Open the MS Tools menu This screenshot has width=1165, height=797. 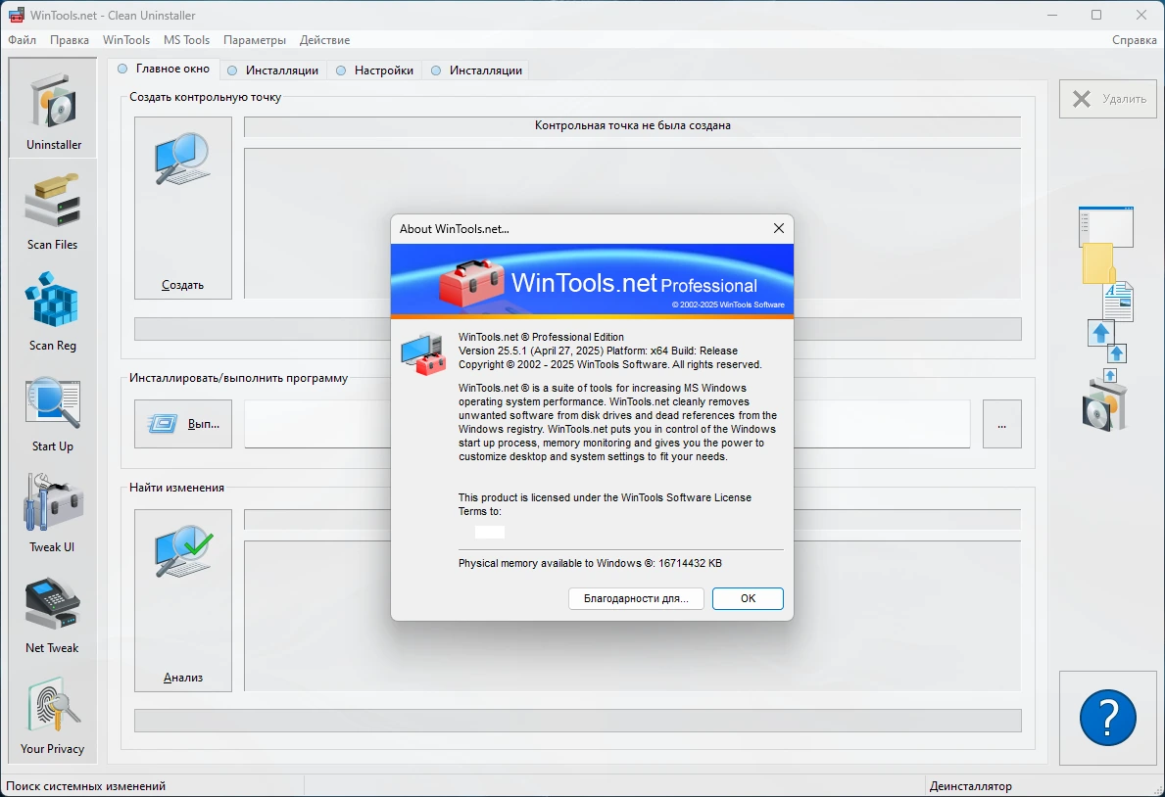coord(186,40)
